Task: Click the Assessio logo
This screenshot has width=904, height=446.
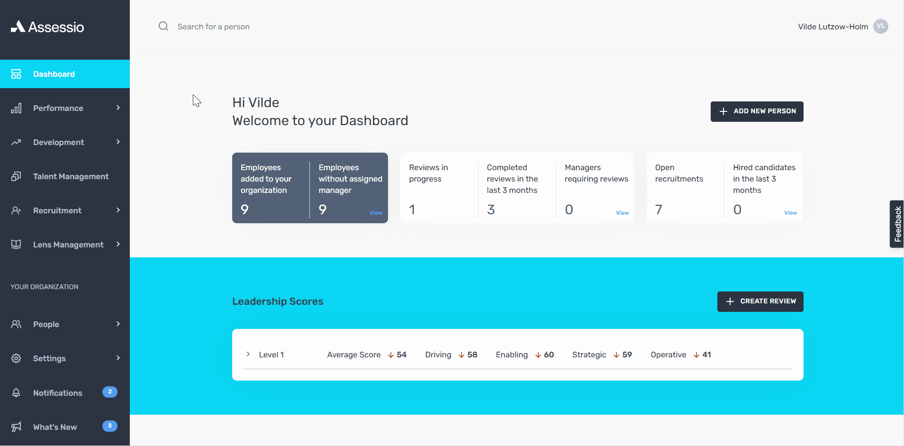Action: pos(47,27)
